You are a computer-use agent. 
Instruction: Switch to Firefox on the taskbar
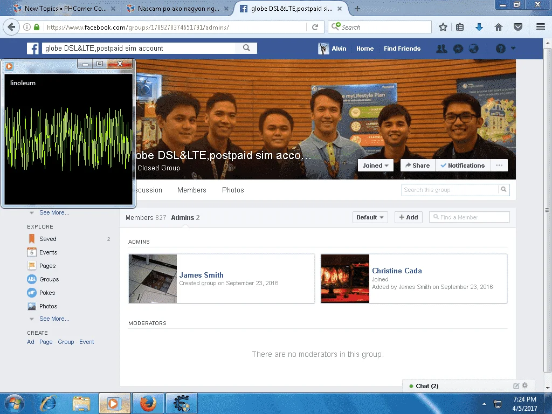pyautogui.click(x=148, y=403)
